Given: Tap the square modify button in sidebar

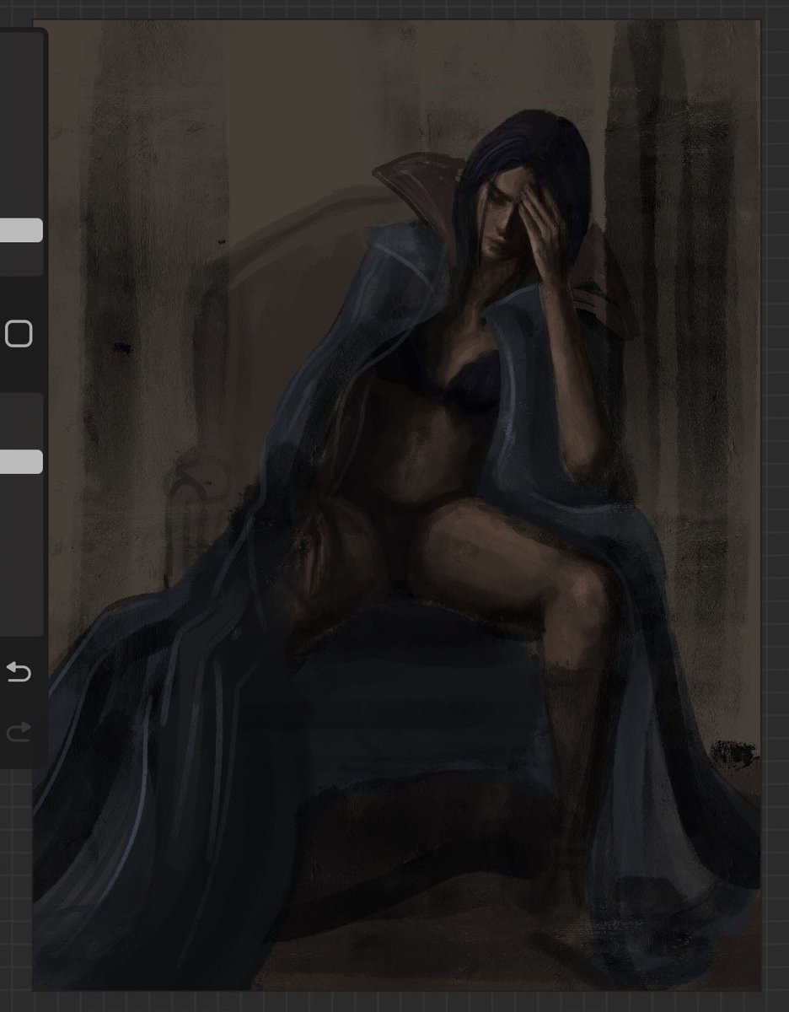Looking at the screenshot, I should click(19, 333).
